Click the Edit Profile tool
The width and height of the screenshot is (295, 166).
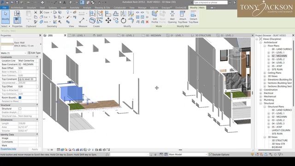(x=155, y=17)
